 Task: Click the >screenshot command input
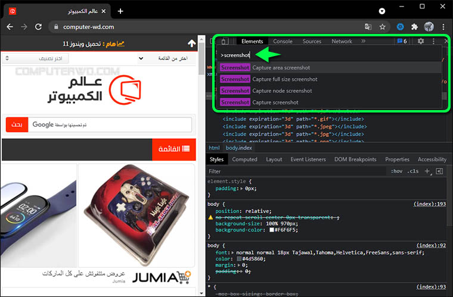click(x=330, y=55)
